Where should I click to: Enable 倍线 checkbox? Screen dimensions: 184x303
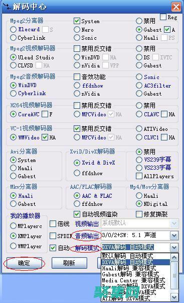coord(53,224)
